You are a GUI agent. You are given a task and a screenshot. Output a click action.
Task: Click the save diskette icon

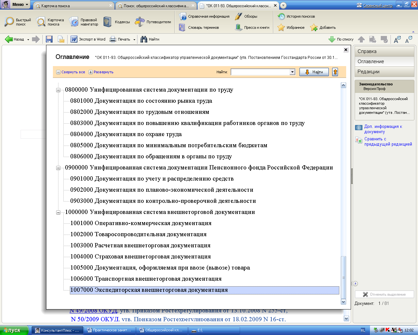click(49, 39)
